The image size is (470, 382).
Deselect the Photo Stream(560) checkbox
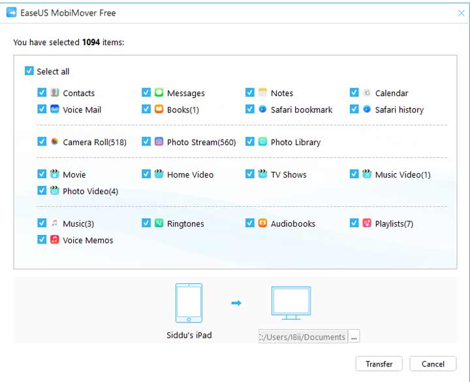pos(146,141)
